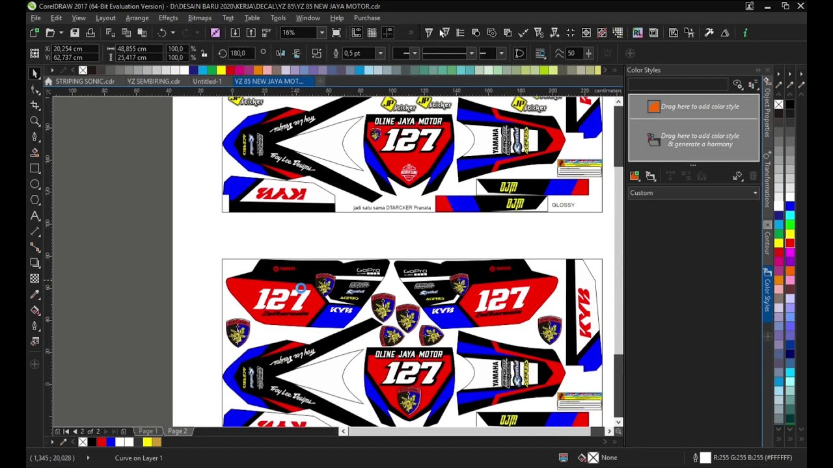Image resolution: width=833 pixels, height=468 pixels.
Task: Click the X position field 20,254 cm
Action: [x=75, y=49]
